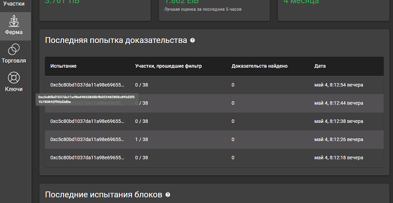Click 0 / 38 in the 8:12:38 row
The height and width of the screenshot is (203, 393).
142,121
